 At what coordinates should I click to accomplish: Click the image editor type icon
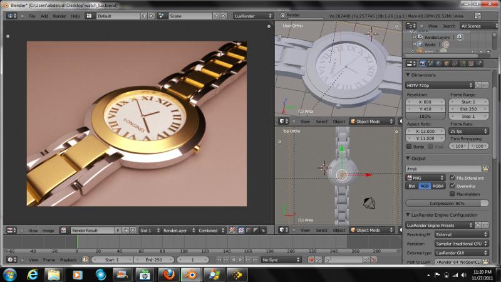[x=11, y=230]
